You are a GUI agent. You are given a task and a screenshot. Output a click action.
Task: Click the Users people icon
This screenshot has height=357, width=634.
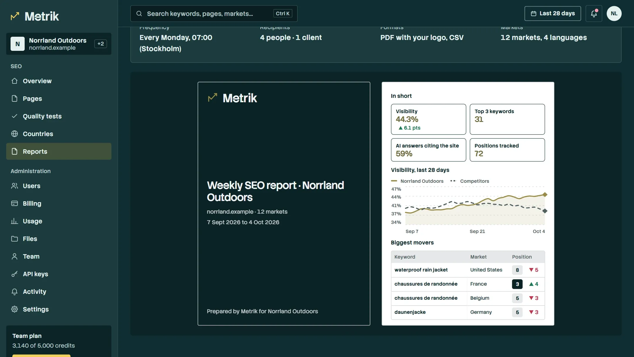coord(14,186)
